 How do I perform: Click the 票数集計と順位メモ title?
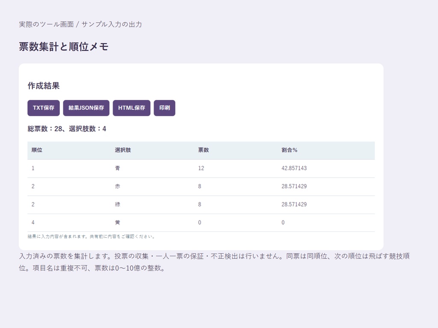pos(63,47)
